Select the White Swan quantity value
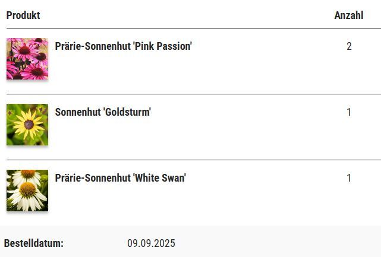 pos(349,178)
